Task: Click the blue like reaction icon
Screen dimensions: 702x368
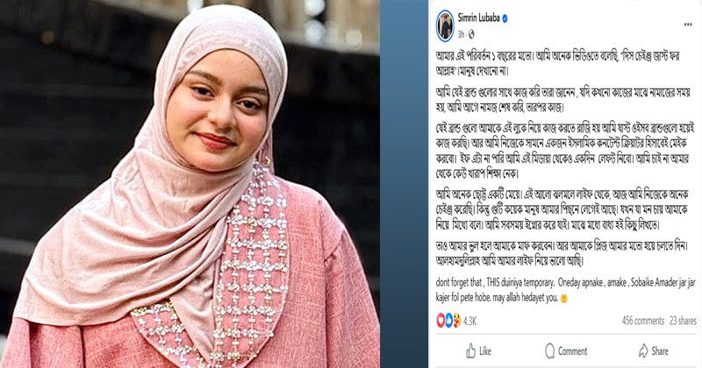Action: click(x=448, y=320)
